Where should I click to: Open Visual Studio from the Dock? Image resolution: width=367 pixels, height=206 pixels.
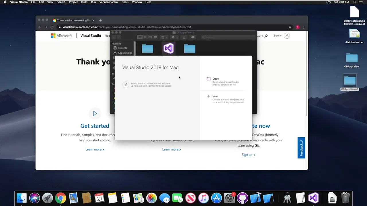pyautogui.click(x=313, y=198)
